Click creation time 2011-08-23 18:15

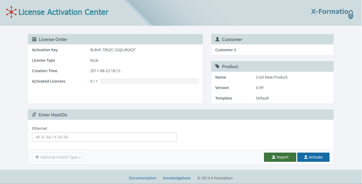pyautogui.click(x=105, y=71)
